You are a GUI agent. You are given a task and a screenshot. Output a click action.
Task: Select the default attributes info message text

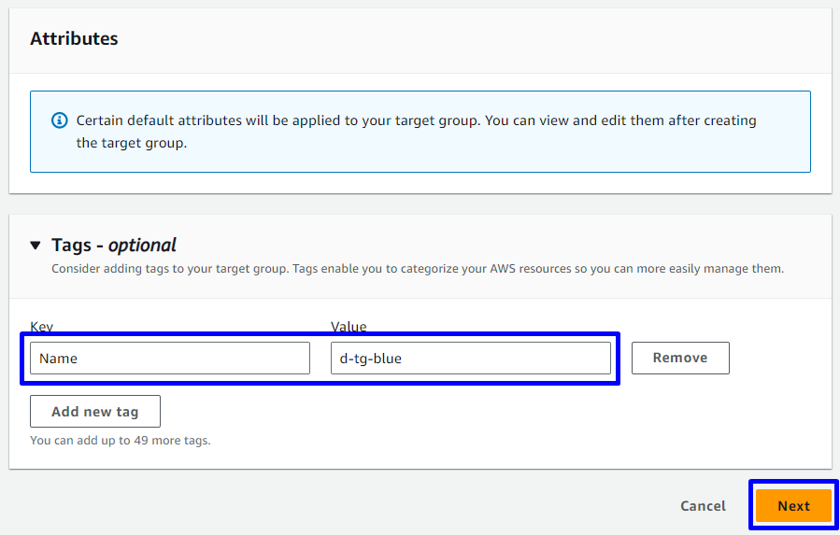click(x=416, y=120)
